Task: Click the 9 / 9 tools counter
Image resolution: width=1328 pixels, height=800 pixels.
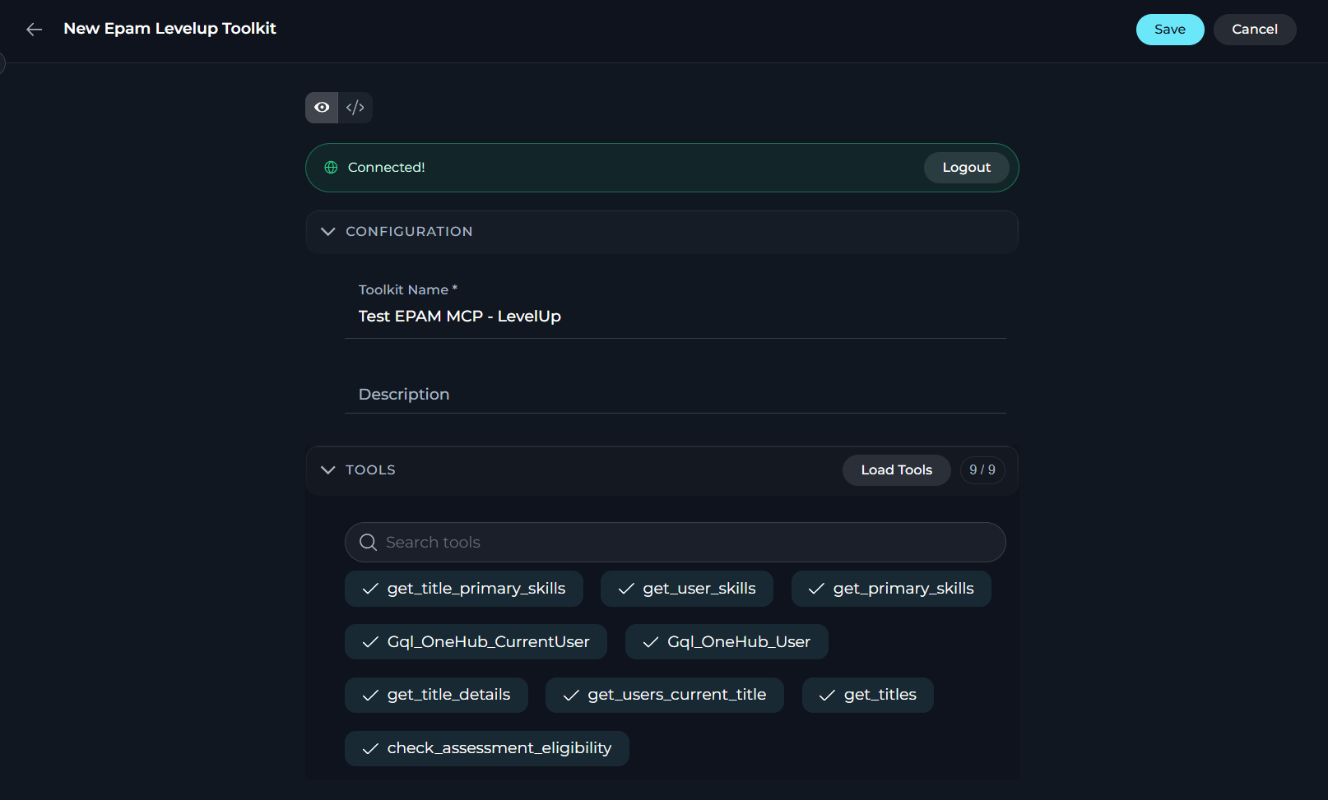Action: coord(982,470)
